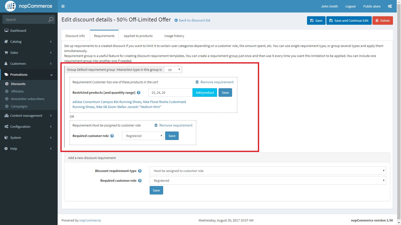
Task: Click Remove requirement for cart products
Action: 217,82
